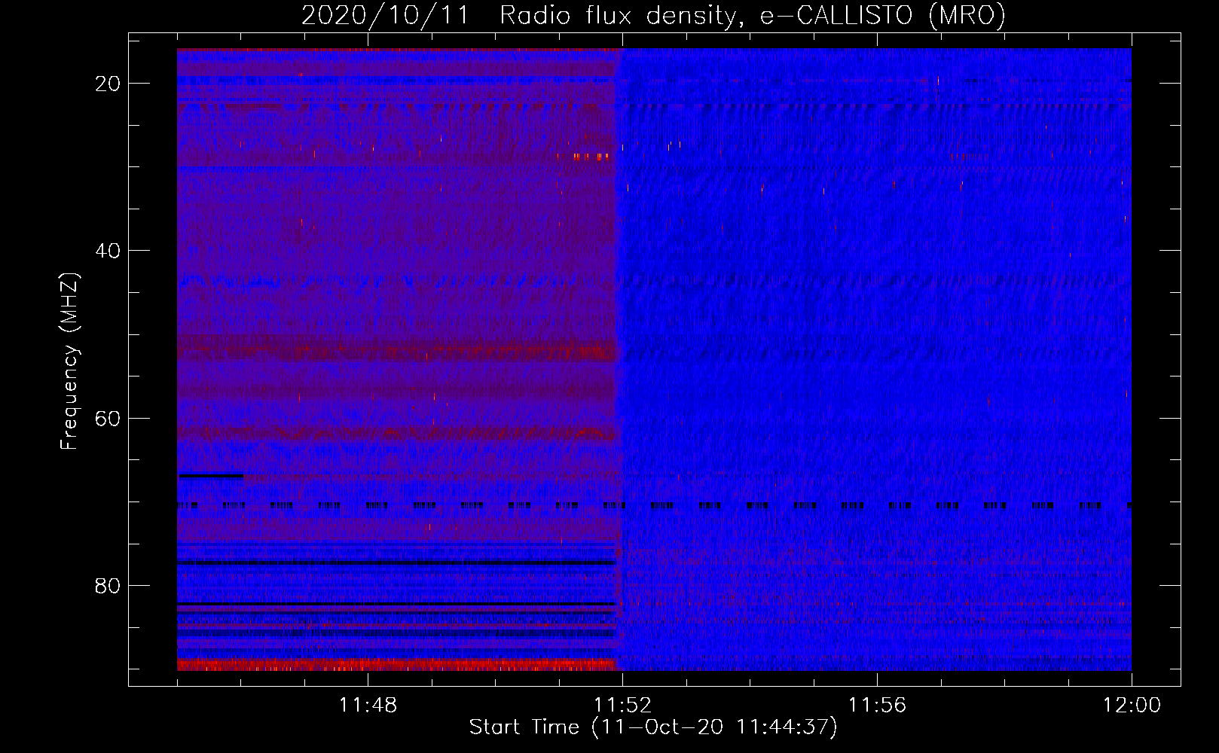This screenshot has width=1219, height=753.
Task: Click the short black bar near 67 MHz
Action: [211, 475]
